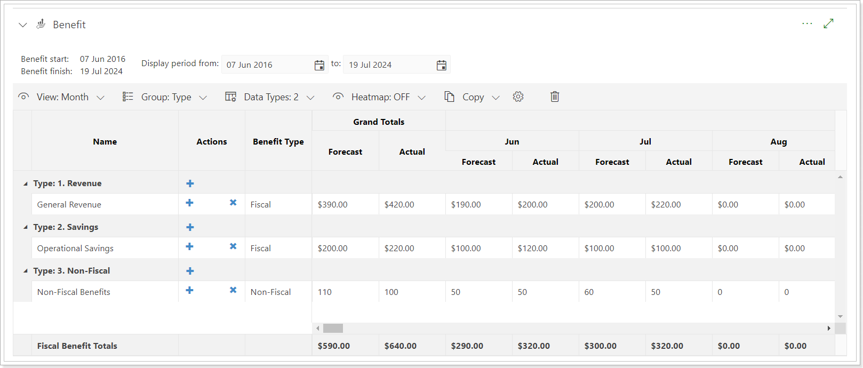863x368 pixels.
Task: Expand Benefit panel to full screen
Action: click(x=828, y=23)
